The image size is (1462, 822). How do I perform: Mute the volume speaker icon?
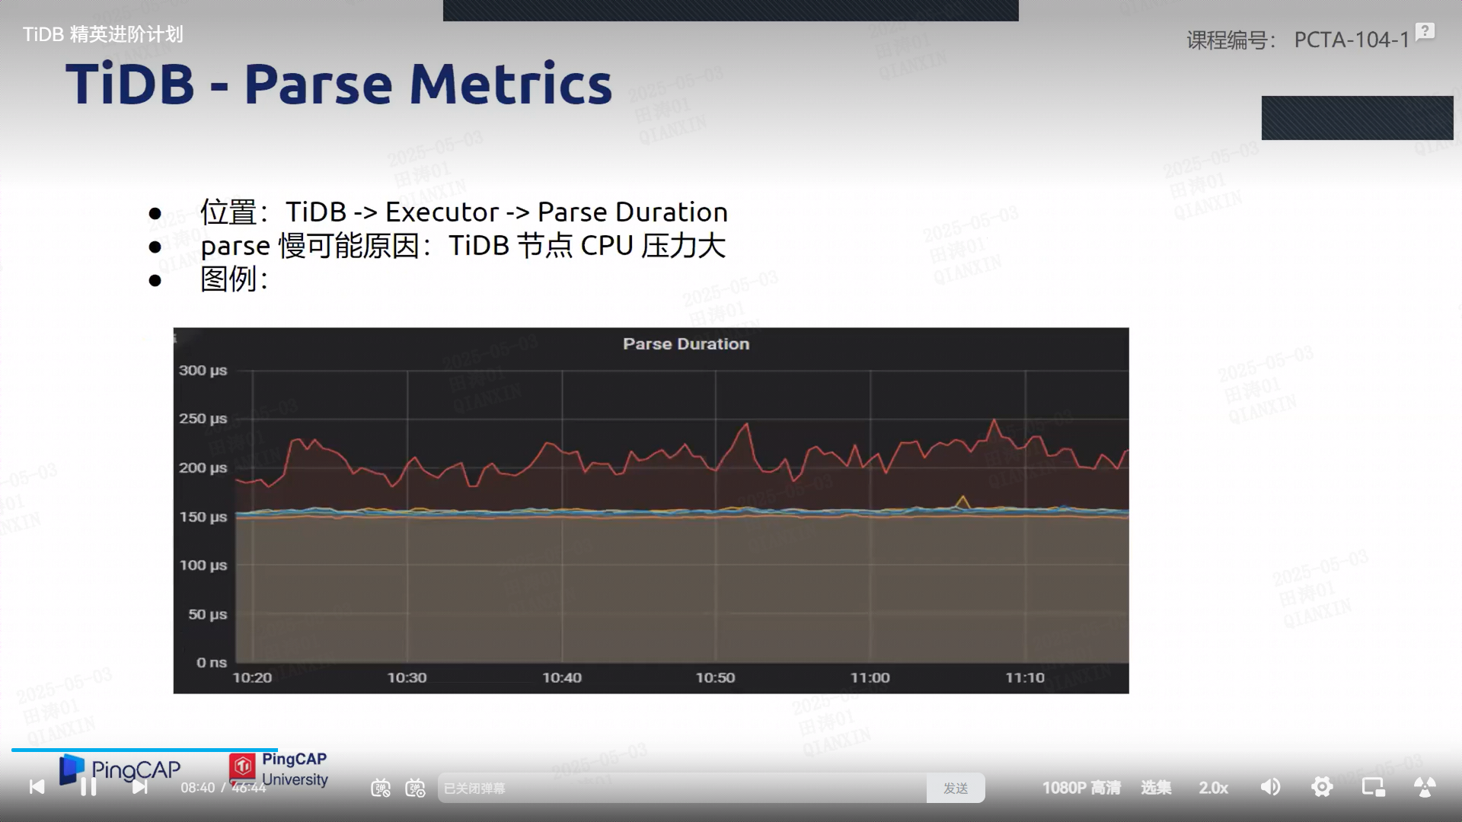click(1270, 788)
